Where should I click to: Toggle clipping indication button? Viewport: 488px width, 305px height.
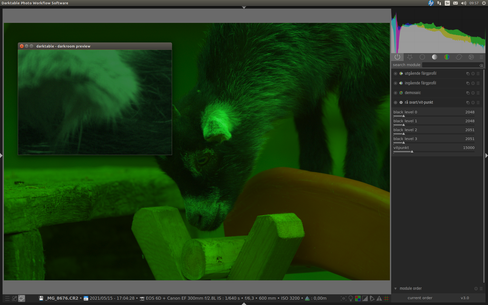tap(365, 298)
